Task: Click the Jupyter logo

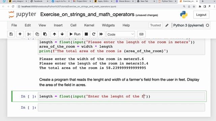Action: coord(22,14)
